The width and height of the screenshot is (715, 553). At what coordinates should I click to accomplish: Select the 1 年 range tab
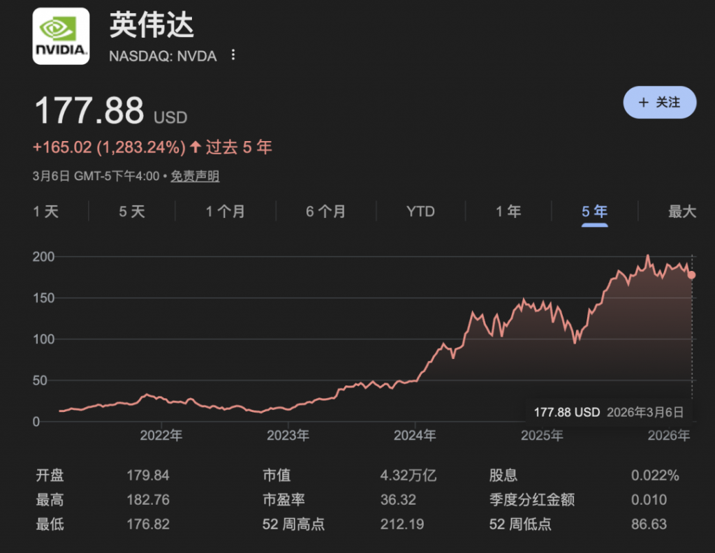click(x=508, y=212)
